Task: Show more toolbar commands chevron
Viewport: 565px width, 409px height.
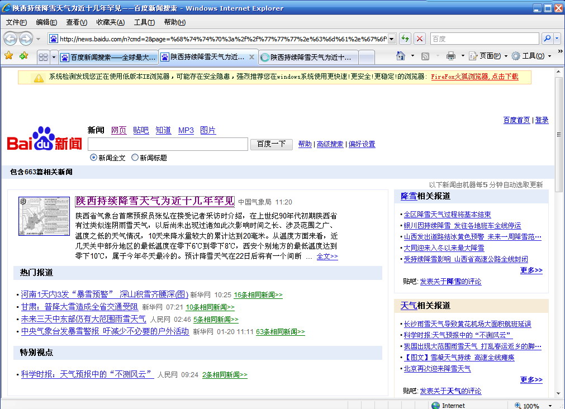Action: [x=561, y=51]
